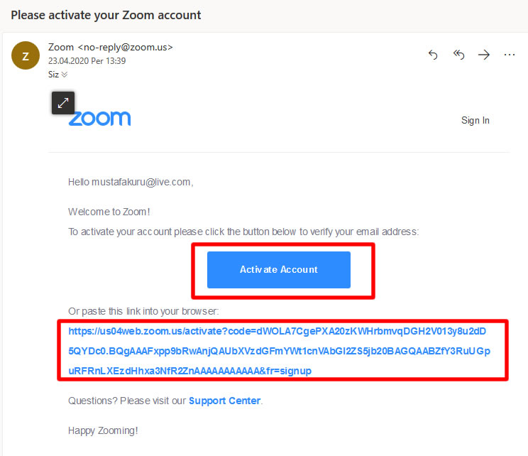
Task: Click the Reply All double-arrow icon
Action: click(x=458, y=54)
